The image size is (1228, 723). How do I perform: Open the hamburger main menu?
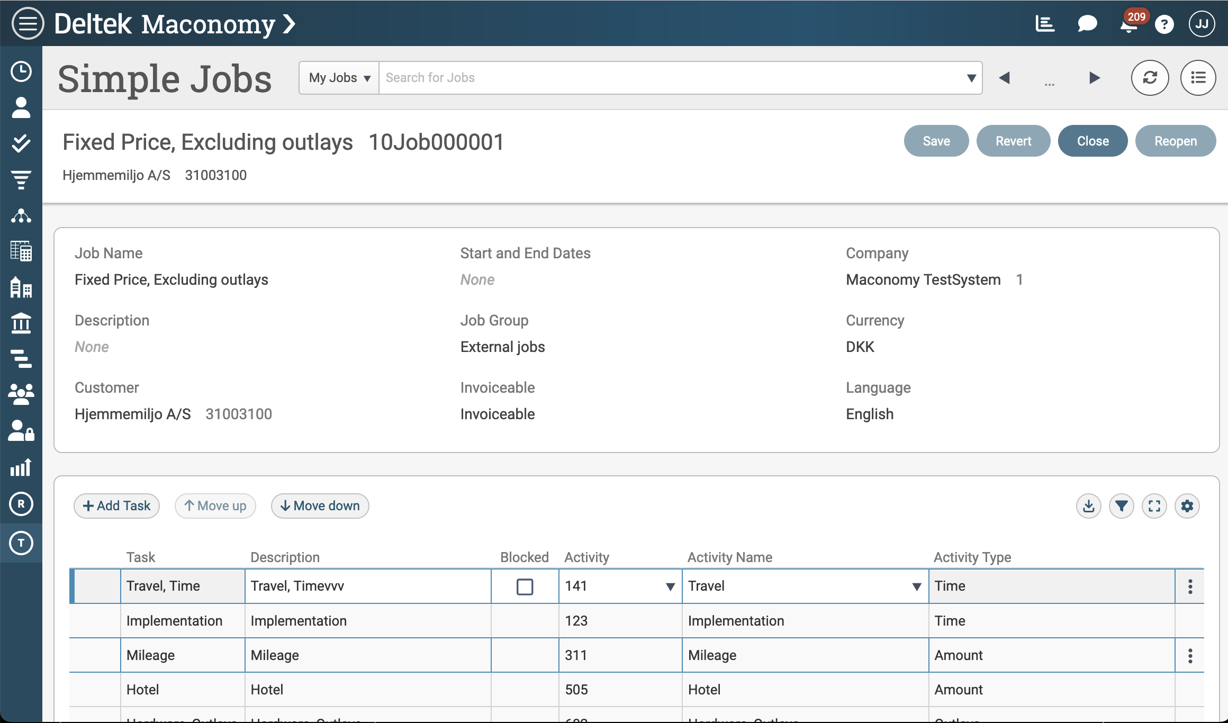click(28, 23)
